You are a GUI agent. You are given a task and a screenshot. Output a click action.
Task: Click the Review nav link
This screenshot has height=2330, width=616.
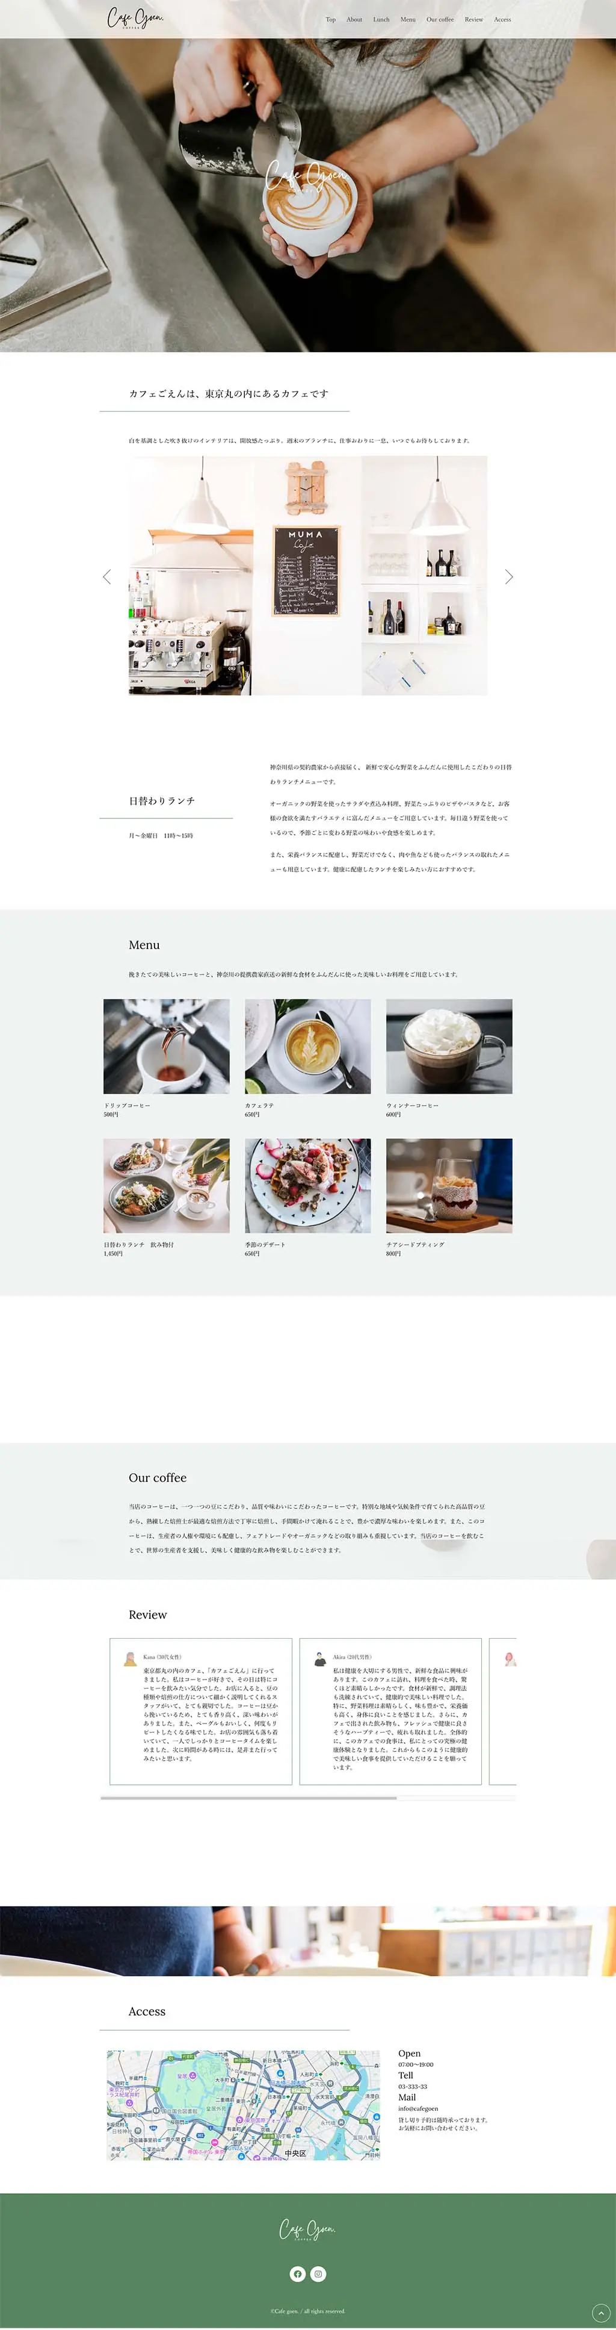[x=473, y=19]
